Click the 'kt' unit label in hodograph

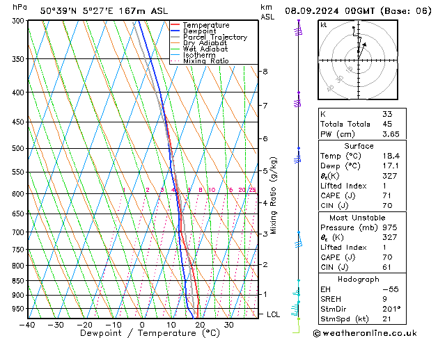tap(324, 25)
